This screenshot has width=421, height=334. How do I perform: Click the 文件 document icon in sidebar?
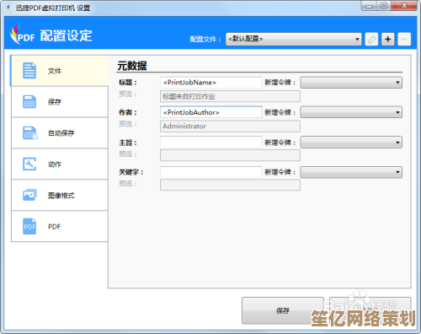tap(29, 70)
